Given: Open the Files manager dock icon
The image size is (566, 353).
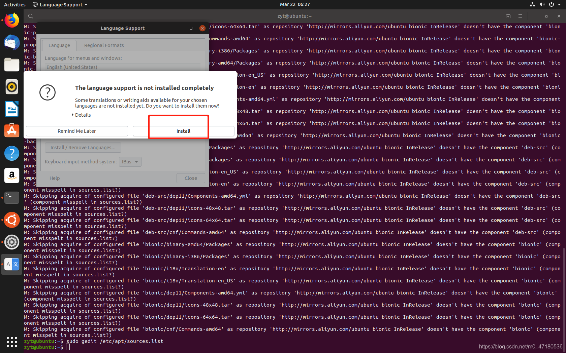Looking at the screenshot, I should point(12,65).
